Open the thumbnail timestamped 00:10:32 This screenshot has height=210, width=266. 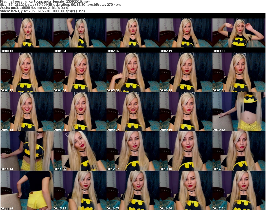(x=239, y=112)
